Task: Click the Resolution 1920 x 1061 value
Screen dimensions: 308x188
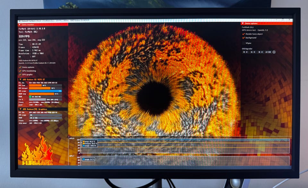Action: click(x=38, y=53)
